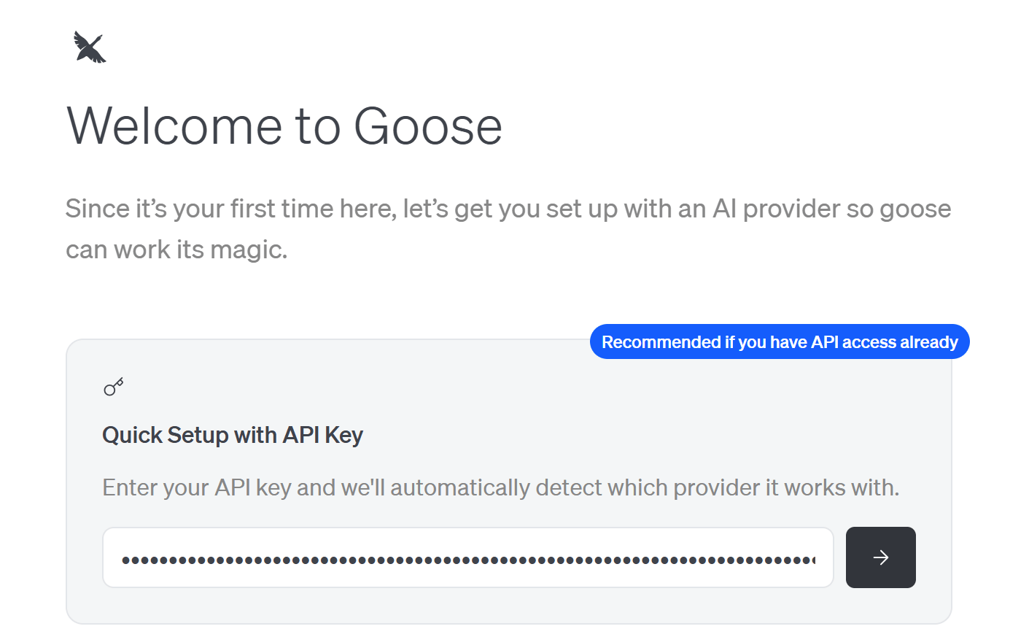Screen dimensions: 1029x637
Task: Click the "Since it's your first time here" paragraph
Action: (508, 229)
